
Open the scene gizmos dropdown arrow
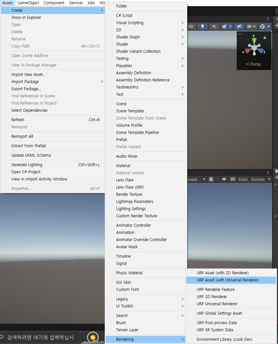click(269, 26)
